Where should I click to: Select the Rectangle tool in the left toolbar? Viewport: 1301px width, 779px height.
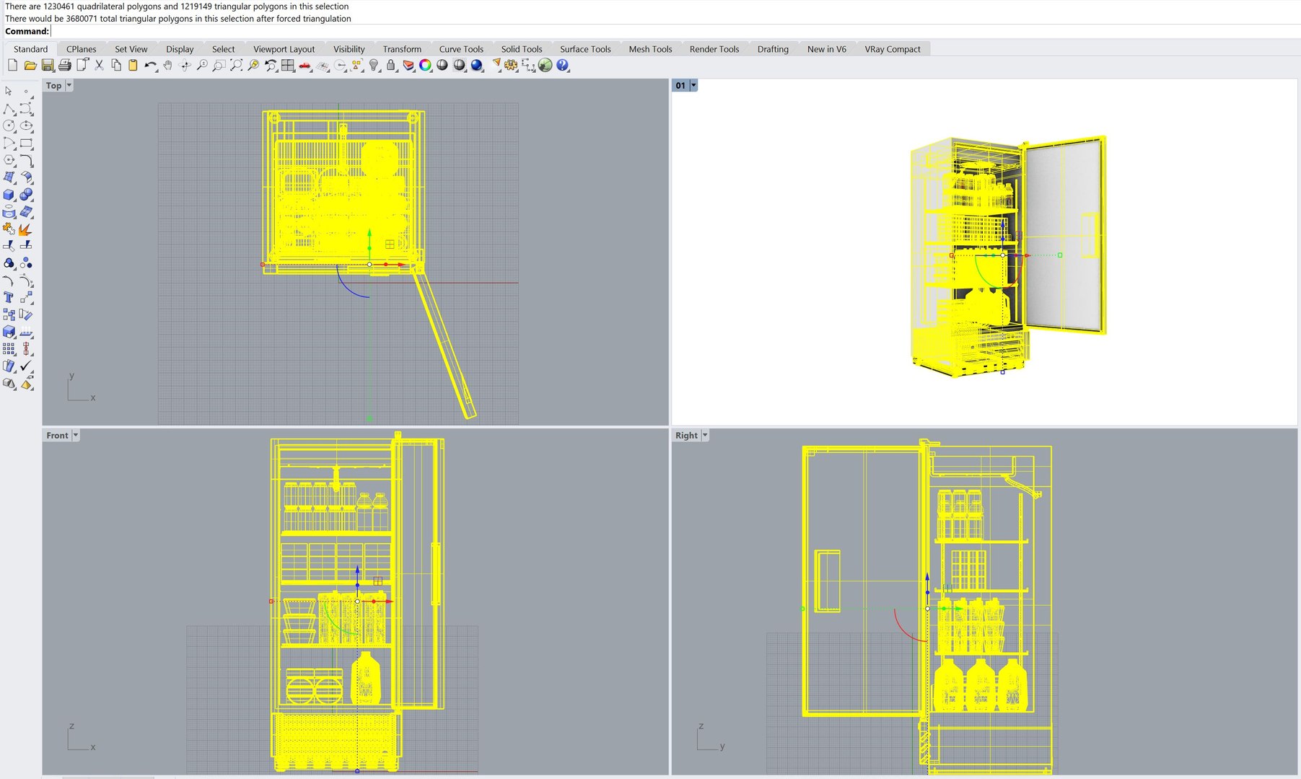pyautogui.click(x=26, y=143)
